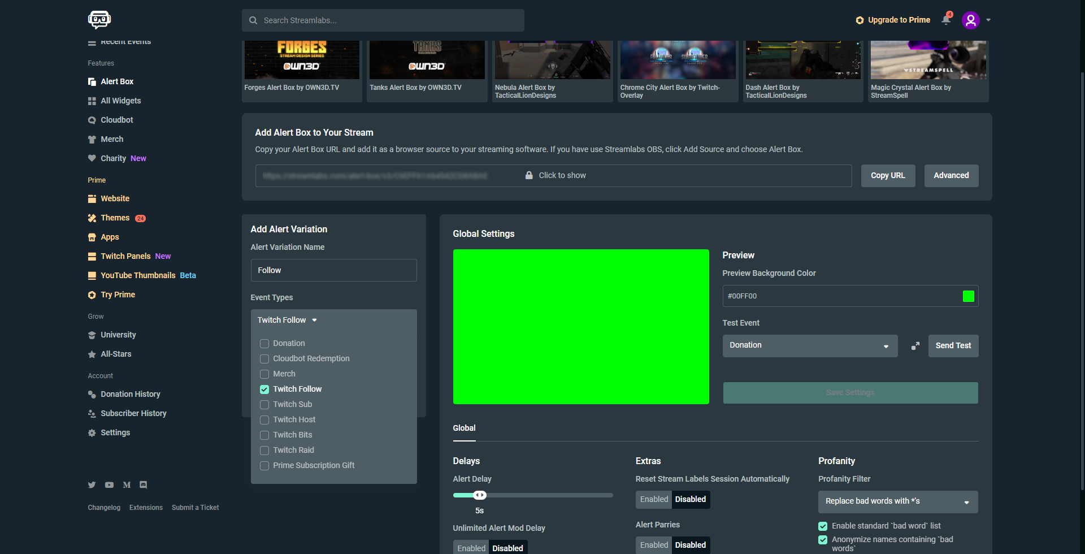Click the YouTube Thumbnails icon
This screenshot has width=1085, height=554.
pyautogui.click(x=92, y=276)
